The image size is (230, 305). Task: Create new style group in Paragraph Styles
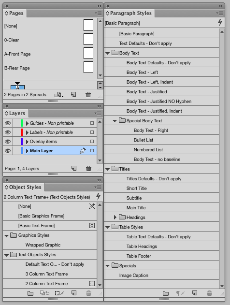click(166, 293)
